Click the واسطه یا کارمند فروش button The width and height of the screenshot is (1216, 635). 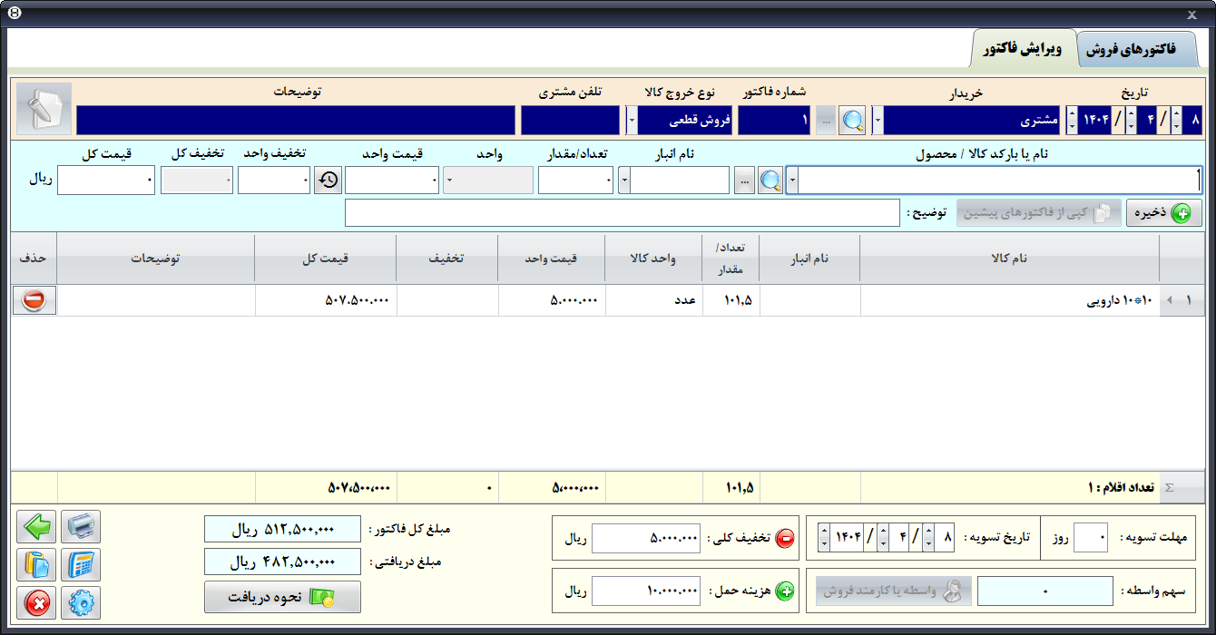coord(893,591)
